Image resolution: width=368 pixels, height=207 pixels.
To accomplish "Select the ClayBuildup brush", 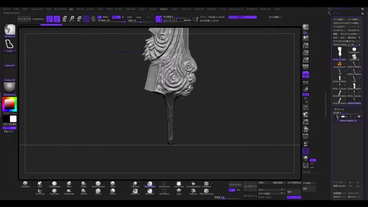I will point(55,184).
